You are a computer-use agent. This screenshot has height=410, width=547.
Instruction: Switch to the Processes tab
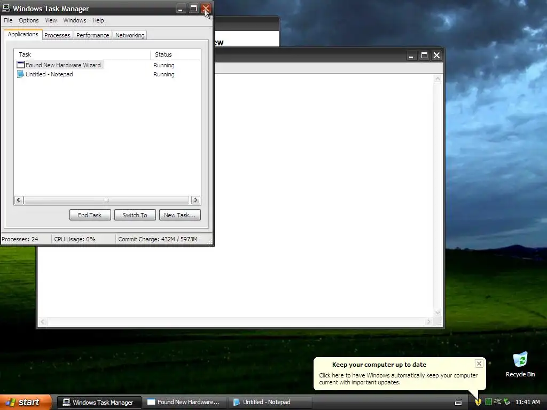[x=57, y=35]
